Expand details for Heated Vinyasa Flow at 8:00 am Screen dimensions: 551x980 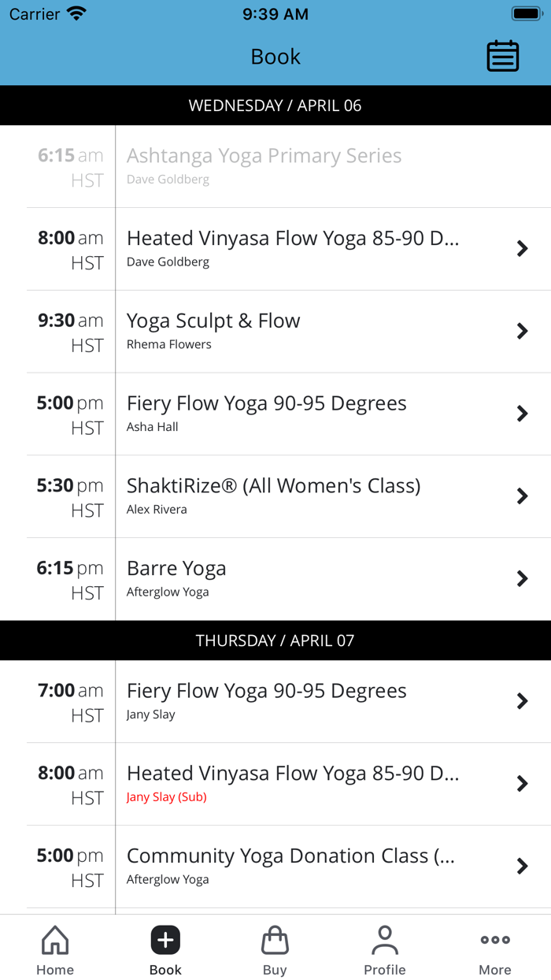[x=523, y=248]
